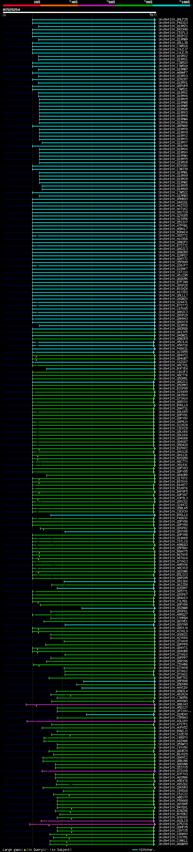This screenshot has width=193, height=852.
Task: Open hit UniRef100_P46313
Action: [173, 23]
